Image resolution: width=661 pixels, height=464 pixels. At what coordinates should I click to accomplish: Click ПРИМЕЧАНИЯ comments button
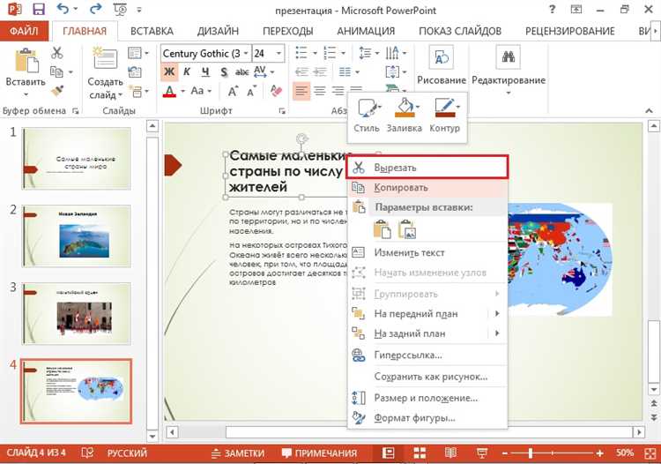319,453
